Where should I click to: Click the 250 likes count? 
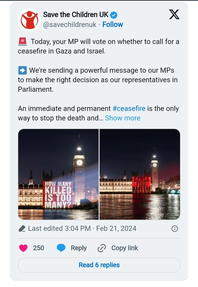tap(38, 248)
